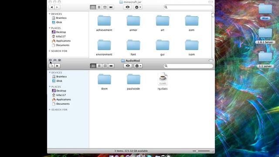
Task: Close the AudioMod window
Action: pos(51,60)
